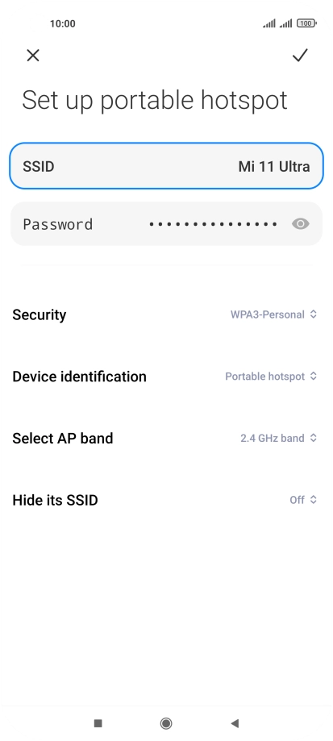The height and width of the screenshot is (741, 333).
Task: Toggle Hide its SSID Off option
Action: coord(303,500)
